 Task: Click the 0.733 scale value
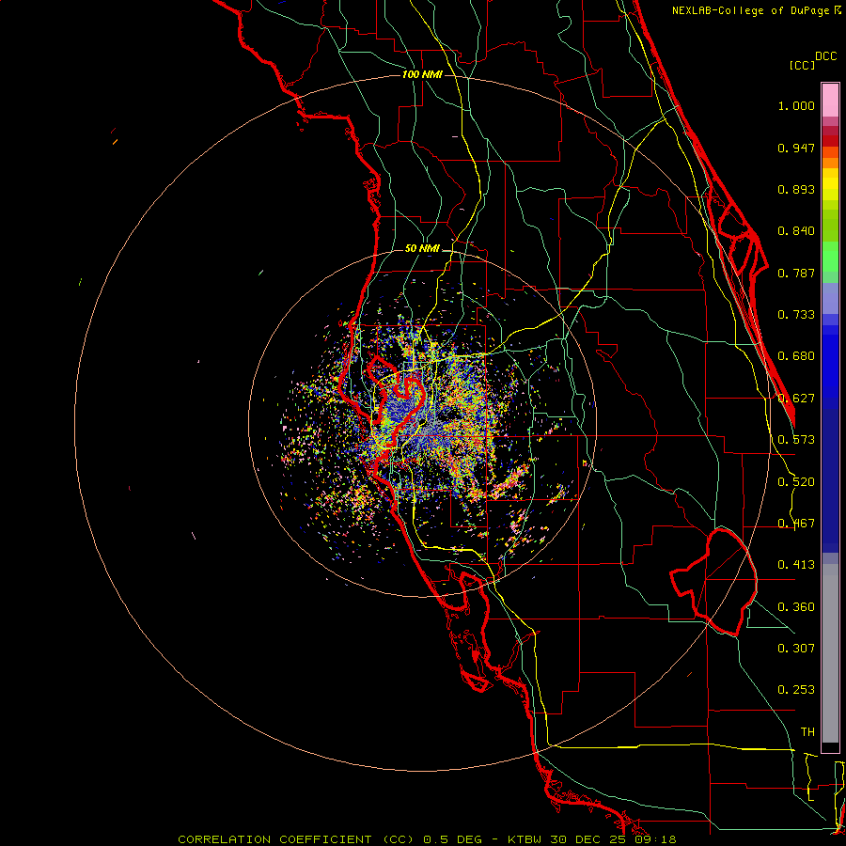tap(796, 315)
